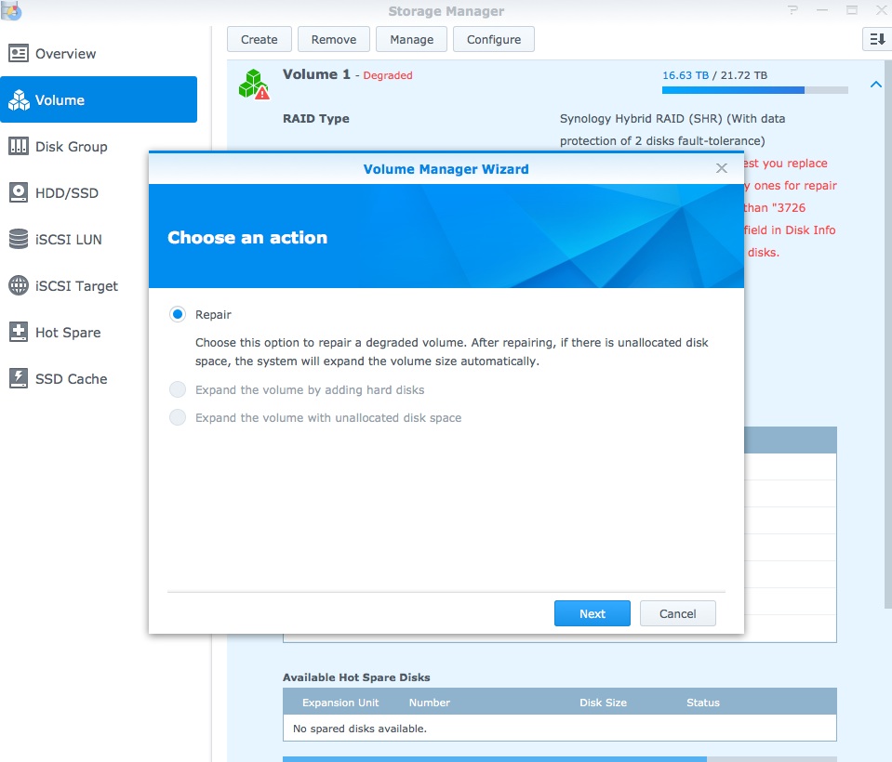The image size is (892, 762).
Task: Click 'Available Hot Spare Disks' heading
Action: click(356, 677)
